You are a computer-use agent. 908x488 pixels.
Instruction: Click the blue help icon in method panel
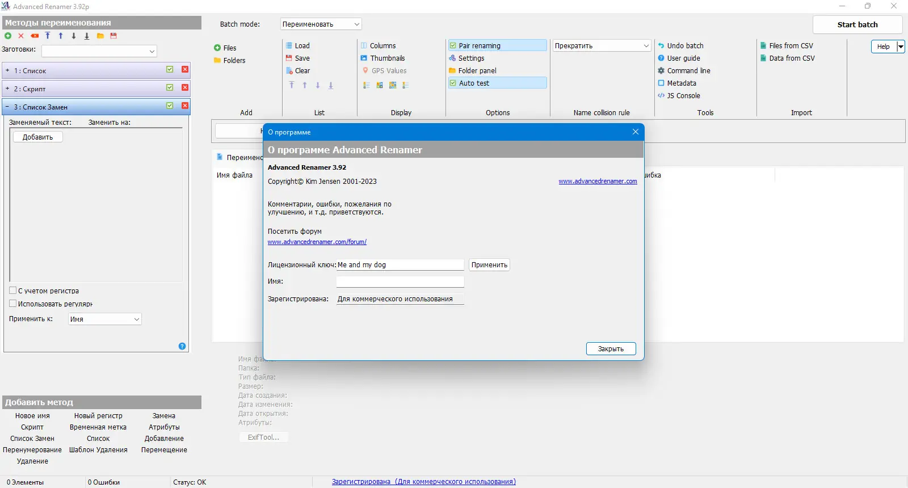point(182,346)
